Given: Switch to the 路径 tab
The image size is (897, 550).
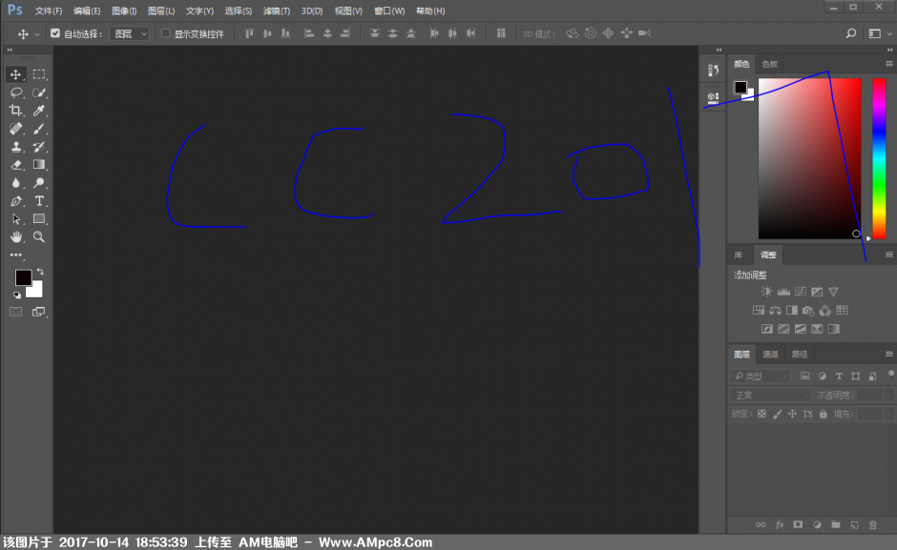Looking at the screenshot, I should click(x=799, y=355).
